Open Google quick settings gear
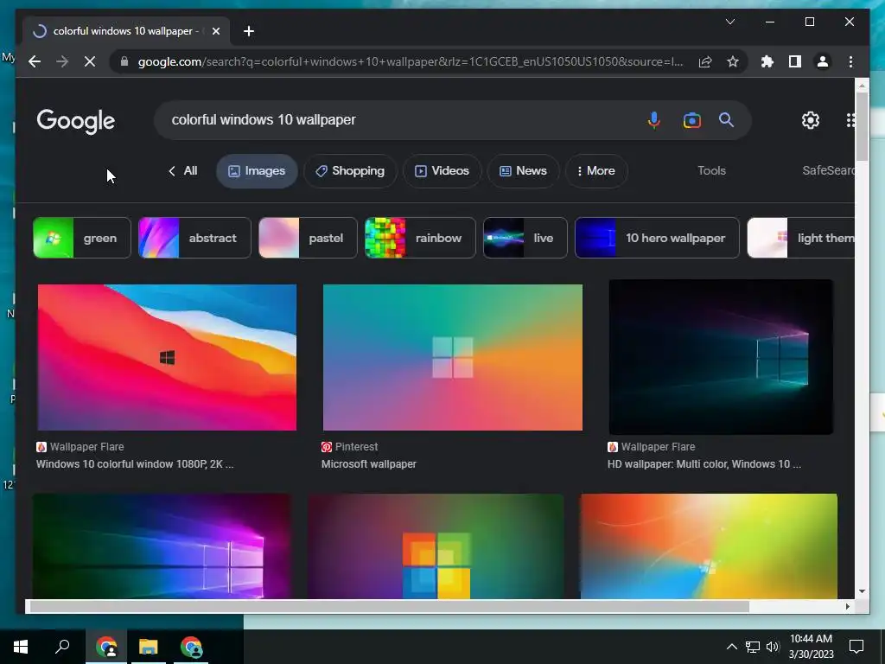The height and width of the screenshot is (664, 885). coord(811,119)
